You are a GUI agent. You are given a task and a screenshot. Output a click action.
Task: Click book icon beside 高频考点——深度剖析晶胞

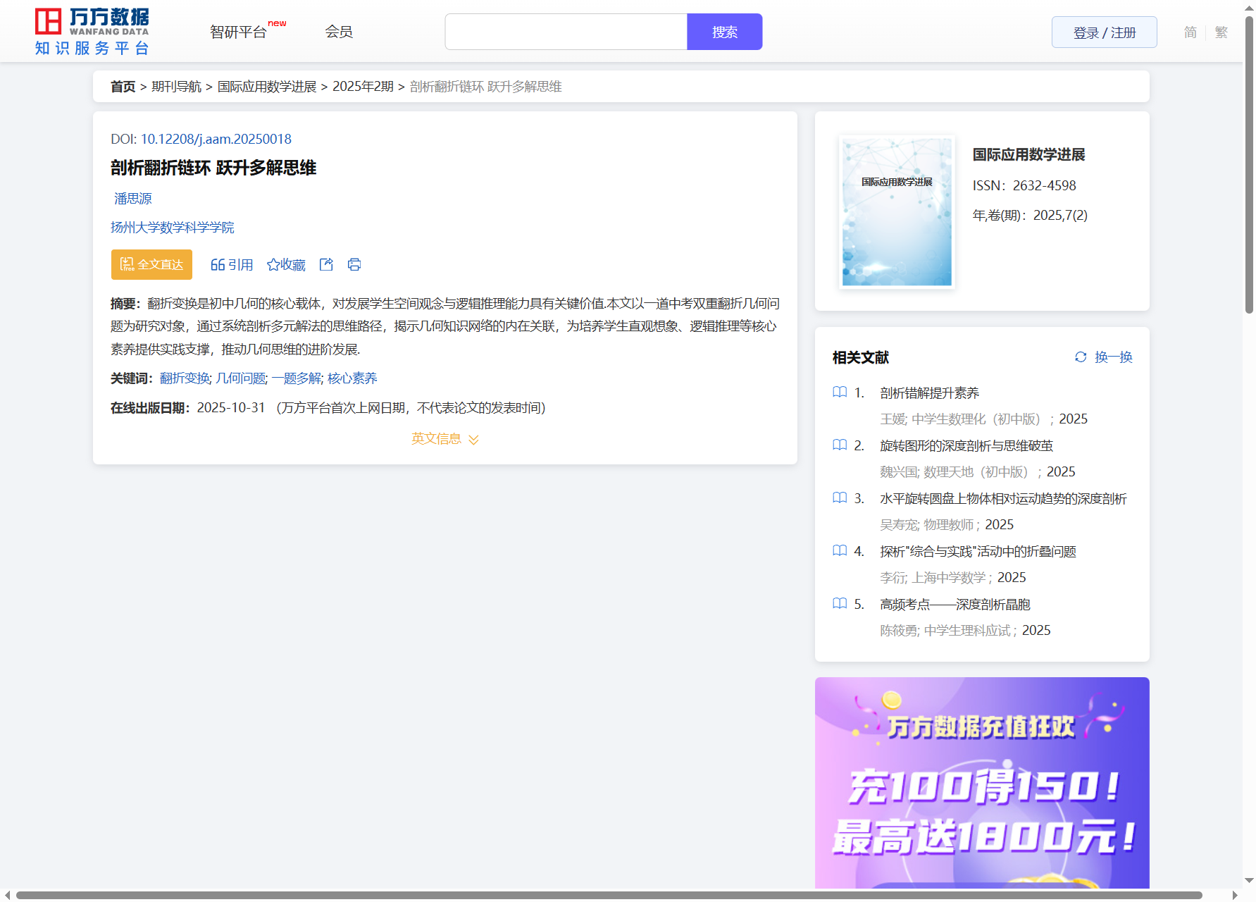pyautogui.click(x=840, y=604)
